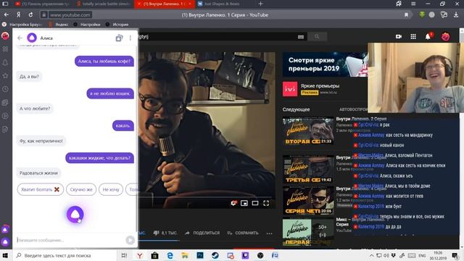Switch to the 'totally arcade' tab
Screen dimensions: 464x261
[x=103, y=4]
